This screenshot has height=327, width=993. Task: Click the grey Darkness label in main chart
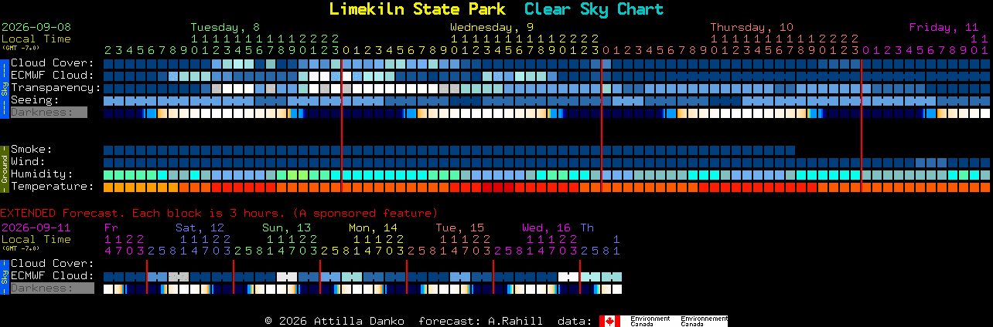(48, 113)
